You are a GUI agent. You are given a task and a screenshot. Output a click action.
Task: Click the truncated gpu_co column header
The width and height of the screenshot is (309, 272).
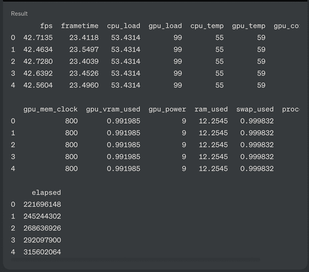pos(286,26)
